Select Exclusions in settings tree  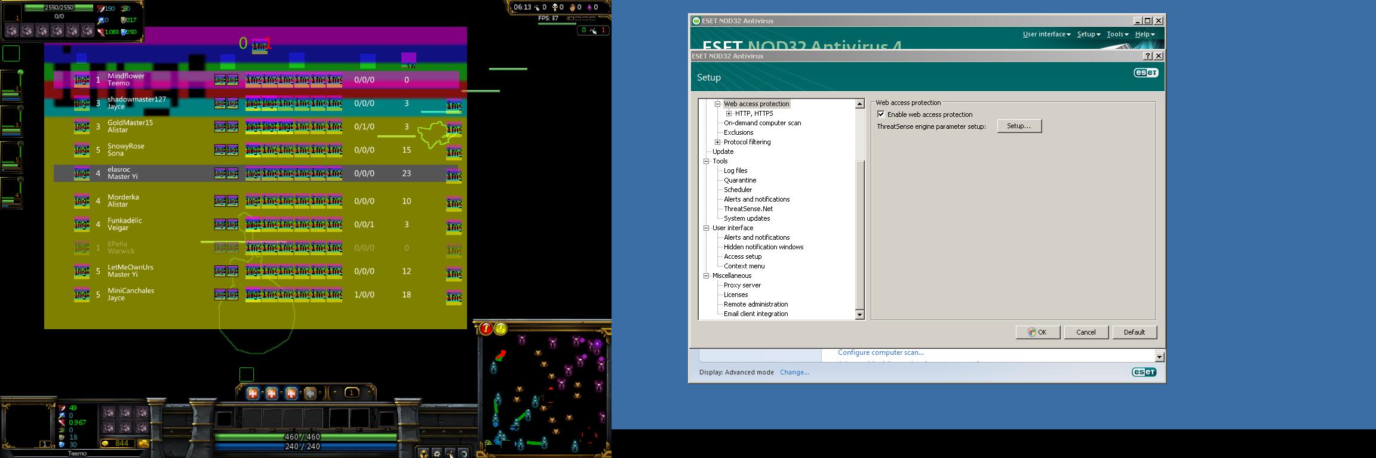[738, 132]
